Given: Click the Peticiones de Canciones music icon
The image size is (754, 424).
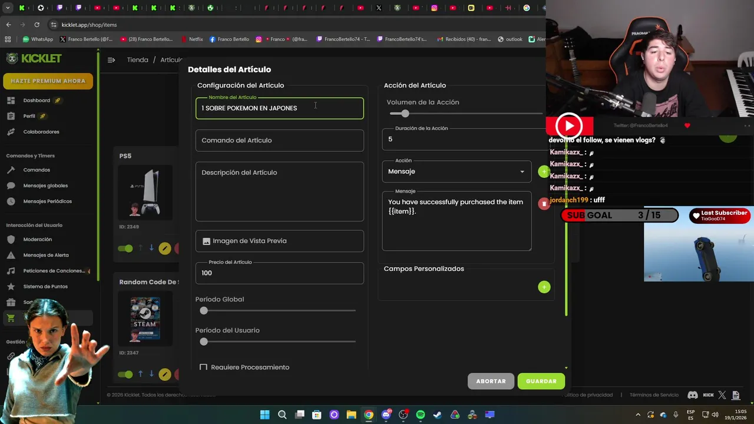Looking at the screenshot, I should [11, 271].
